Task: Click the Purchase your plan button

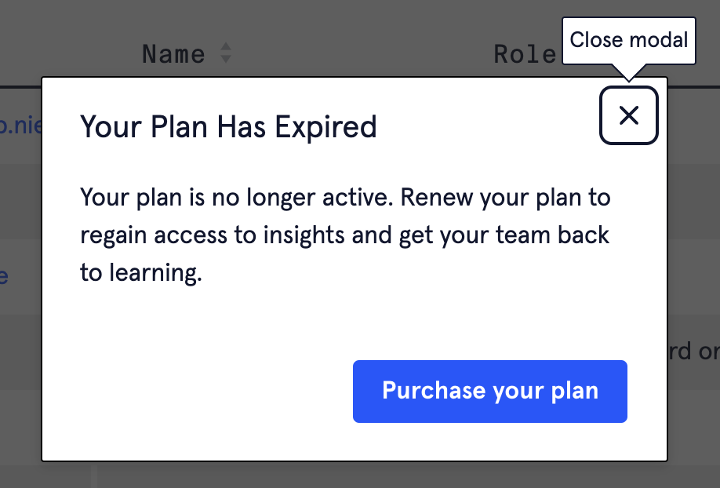Action: coord(489,391)
